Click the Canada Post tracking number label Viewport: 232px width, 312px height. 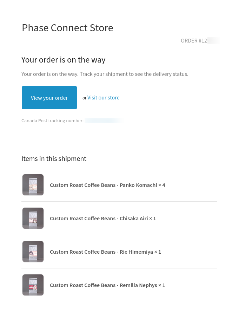(x=52, y=121)
